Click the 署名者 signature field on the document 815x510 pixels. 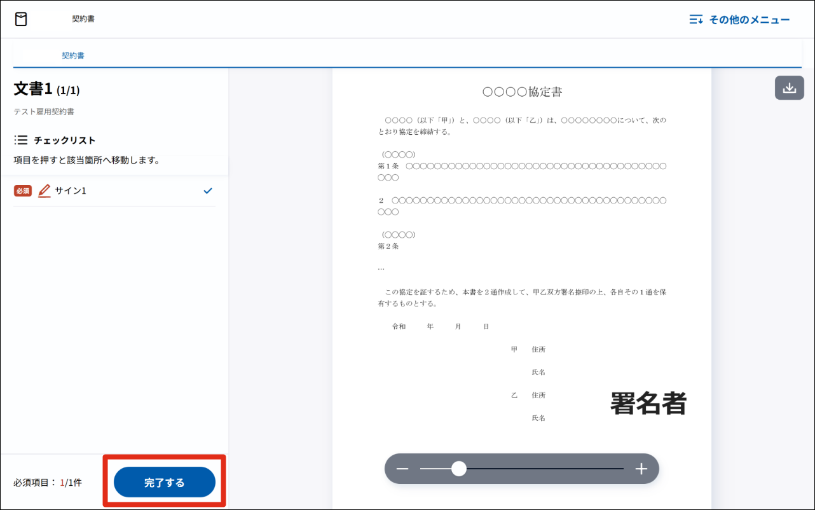coord(648,403)
